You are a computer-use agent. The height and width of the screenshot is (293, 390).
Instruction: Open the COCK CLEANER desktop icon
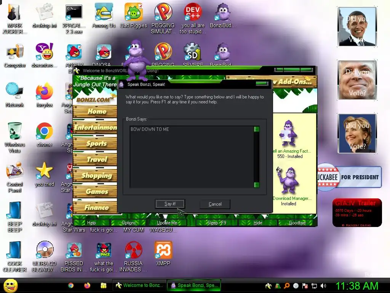pyautogui.click(x=15, y=257)
